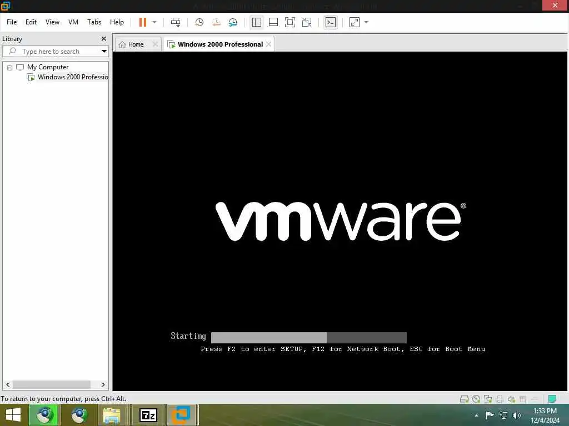The image size is (569, 426).
Task: Open the 7-Zip taskbar icon
Action: coord(148,415)
